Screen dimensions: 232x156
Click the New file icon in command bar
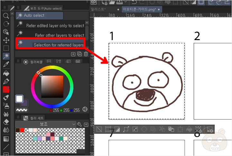point(105,2)
